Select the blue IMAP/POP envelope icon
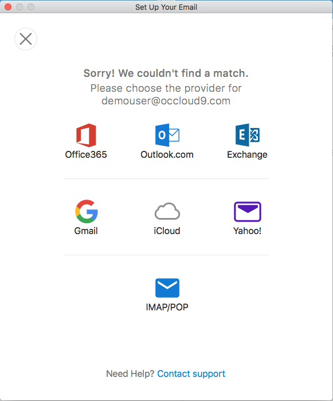 [x=167, y=288]
